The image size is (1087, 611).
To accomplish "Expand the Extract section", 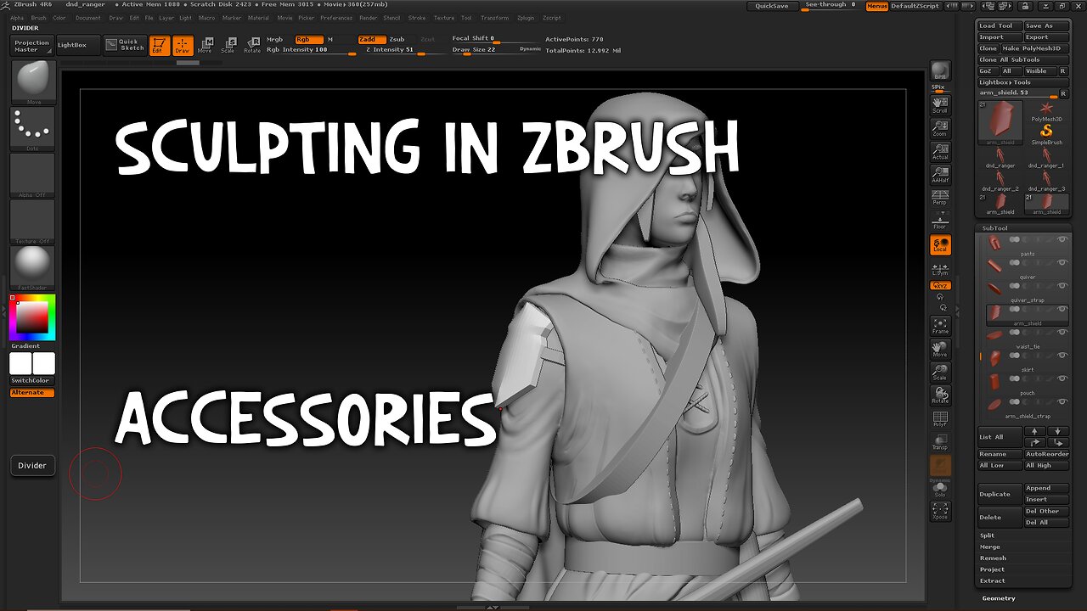I will [992, 581].
